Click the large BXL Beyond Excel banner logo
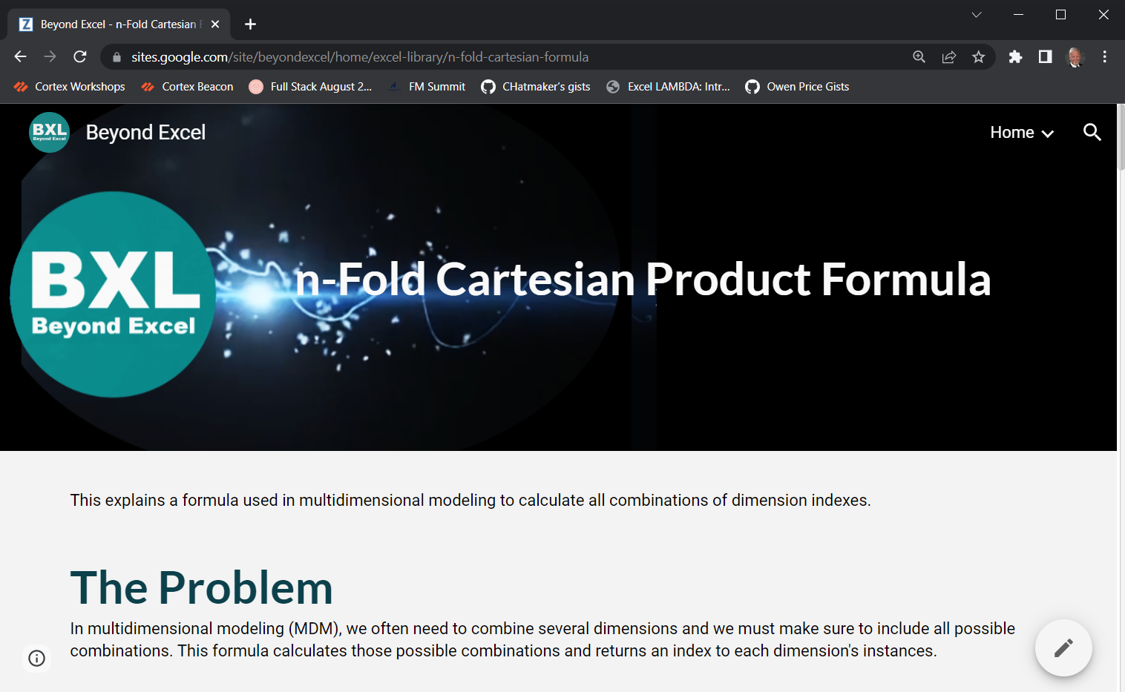1125x692 pixels. [x=113, y=294]
